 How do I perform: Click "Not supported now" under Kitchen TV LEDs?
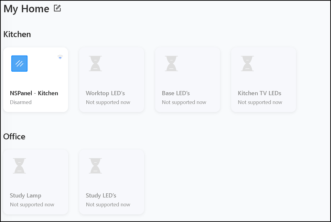pos(260,102)
